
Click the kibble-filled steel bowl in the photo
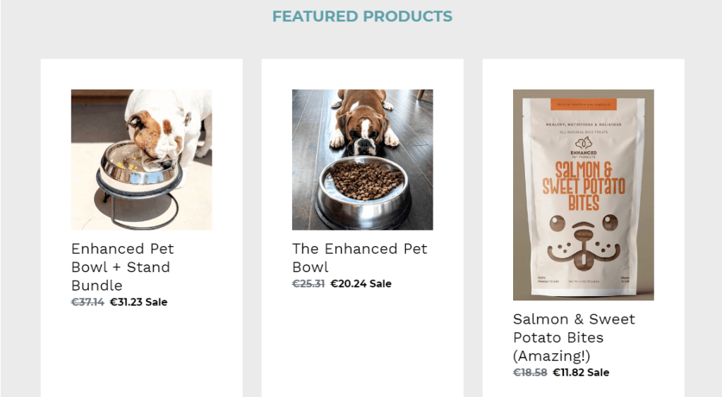point(363,187)
